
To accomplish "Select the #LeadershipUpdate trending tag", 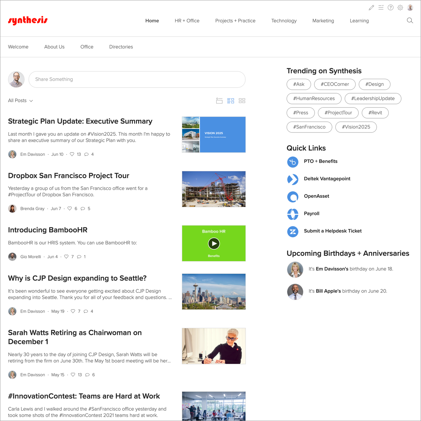I will click(x=373, y=99).
